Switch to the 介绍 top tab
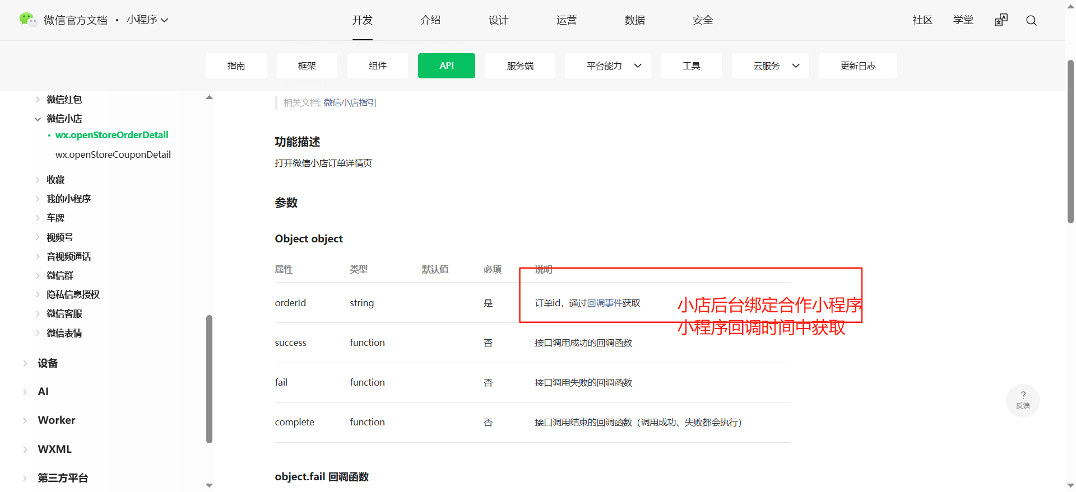This screenshot has width=1076, height=492. 430,20
